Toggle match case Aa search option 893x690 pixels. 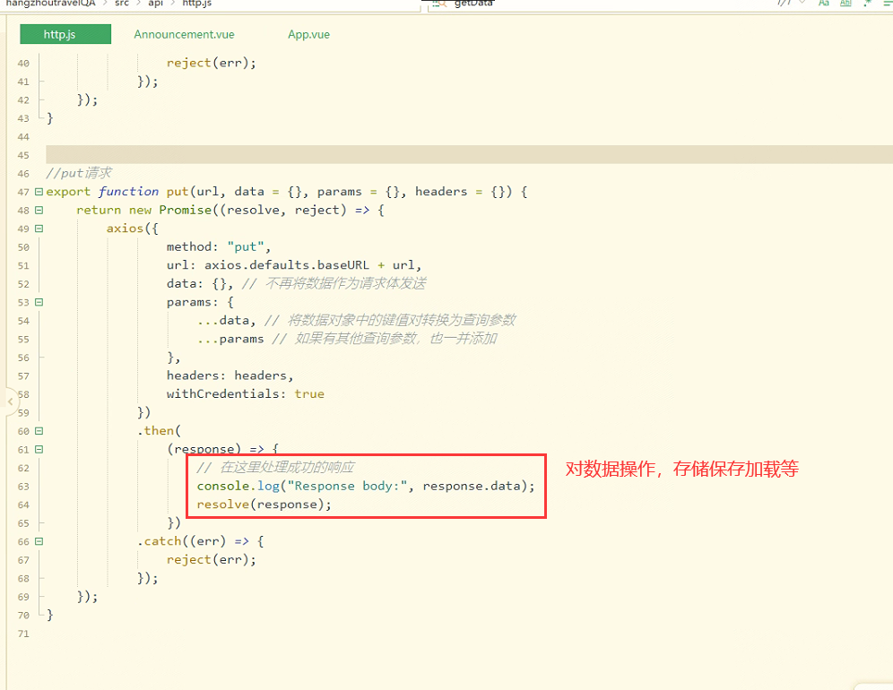[x=822, y=4]
